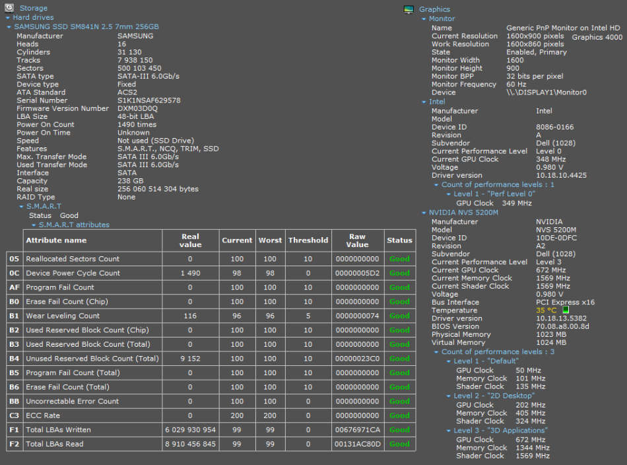Select the Total LBAs Written row
Viewport: 627px width, 465px height.
(58, 430)
